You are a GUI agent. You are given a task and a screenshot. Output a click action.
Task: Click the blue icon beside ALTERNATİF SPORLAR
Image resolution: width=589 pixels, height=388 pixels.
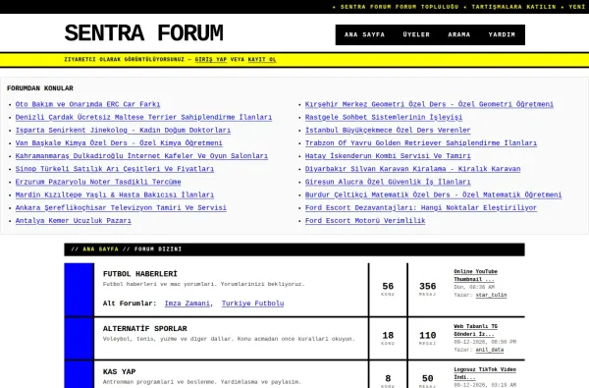click(79, 338)
